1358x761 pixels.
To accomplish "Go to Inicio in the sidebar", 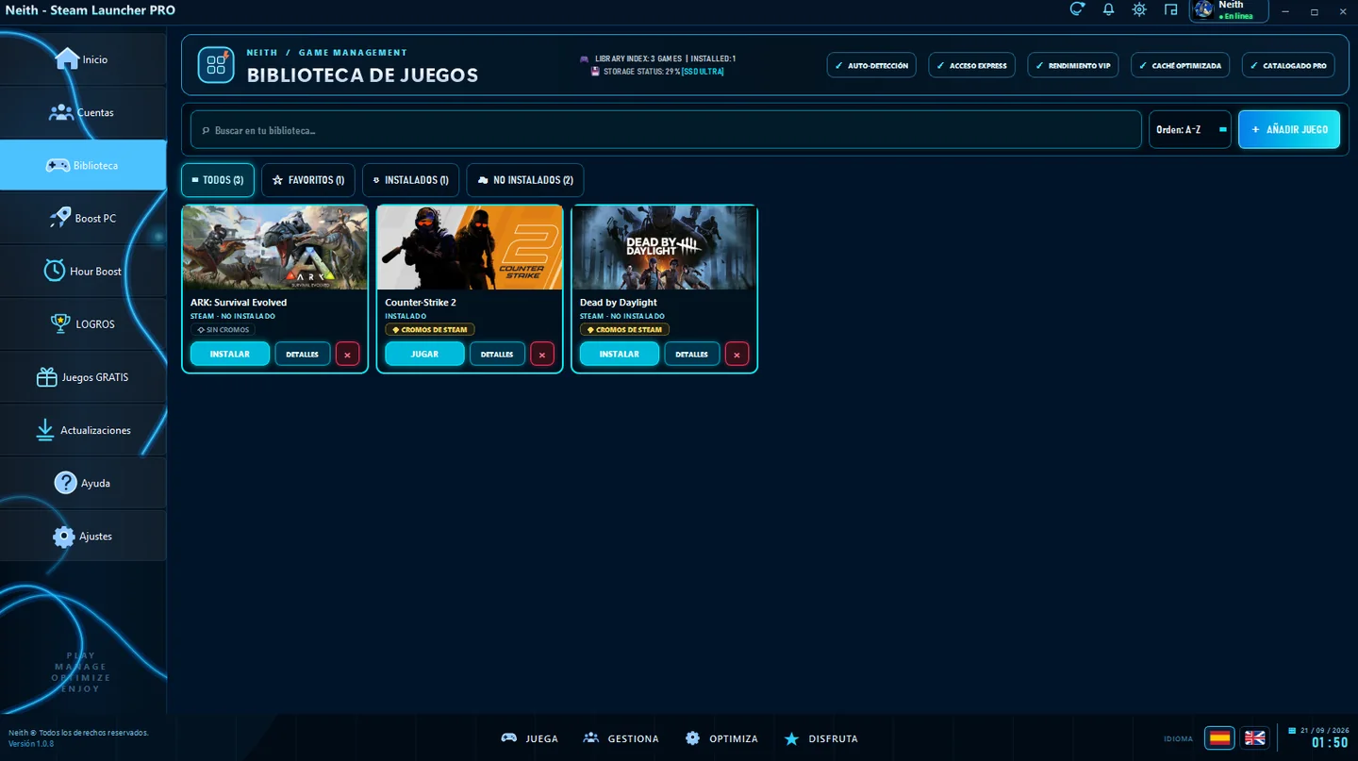I will pyautogui.click(x=83, y=59).
